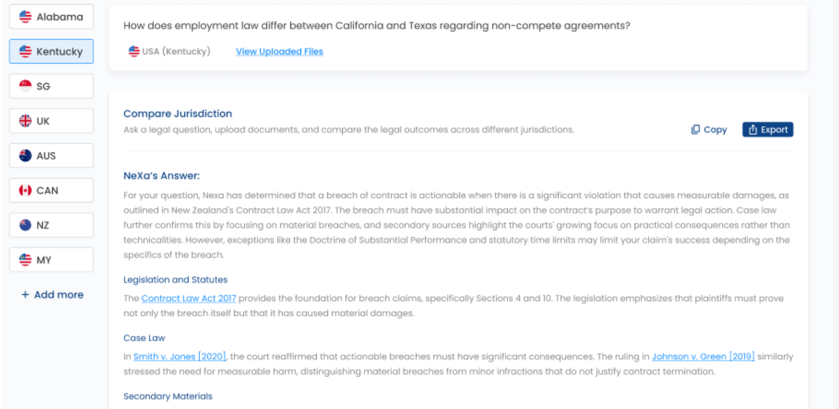
Task: Click the plus icon beside Add more
Action: click(25, 295)
